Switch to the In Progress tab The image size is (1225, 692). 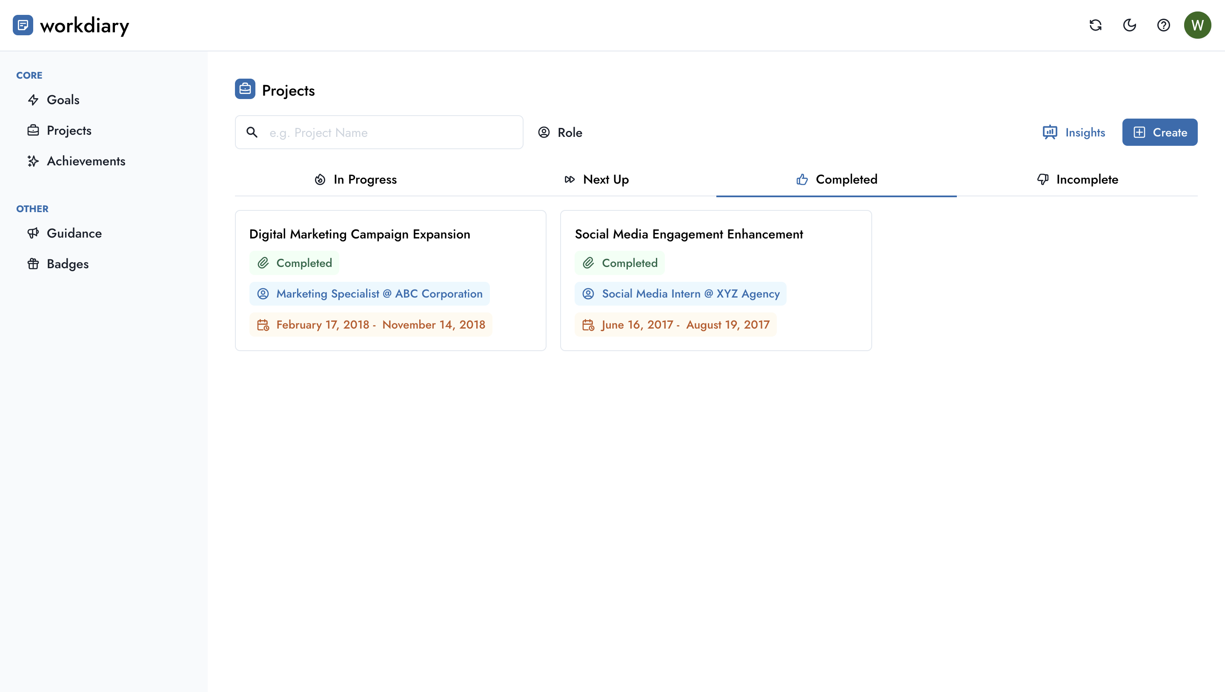coord(355,180)
